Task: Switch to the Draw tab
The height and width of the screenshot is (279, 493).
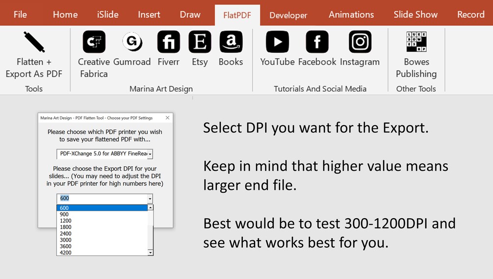Action: pyautogui.click(x=190, y=15)
